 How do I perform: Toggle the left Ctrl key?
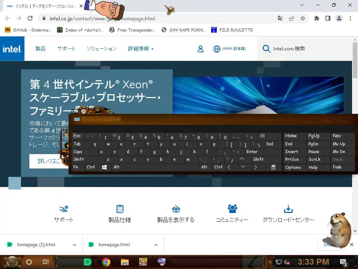tap(92, 167)
